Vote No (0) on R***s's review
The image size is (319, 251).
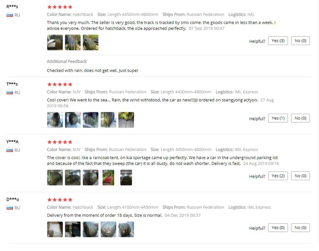[300, 41]
